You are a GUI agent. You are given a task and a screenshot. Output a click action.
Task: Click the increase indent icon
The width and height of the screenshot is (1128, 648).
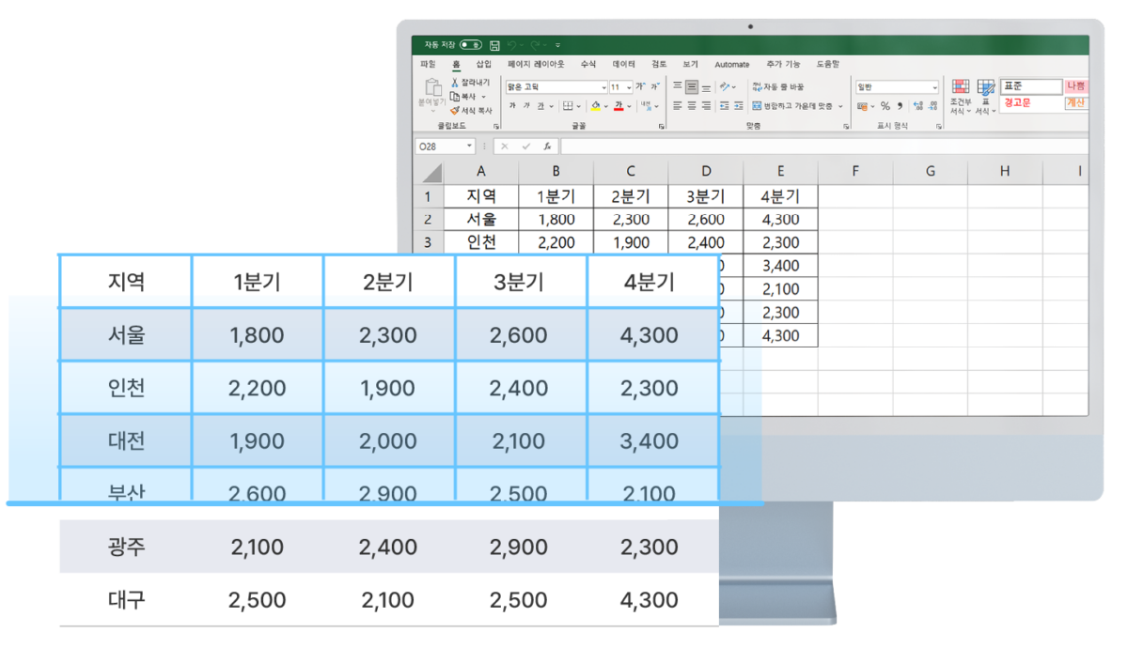738,106
